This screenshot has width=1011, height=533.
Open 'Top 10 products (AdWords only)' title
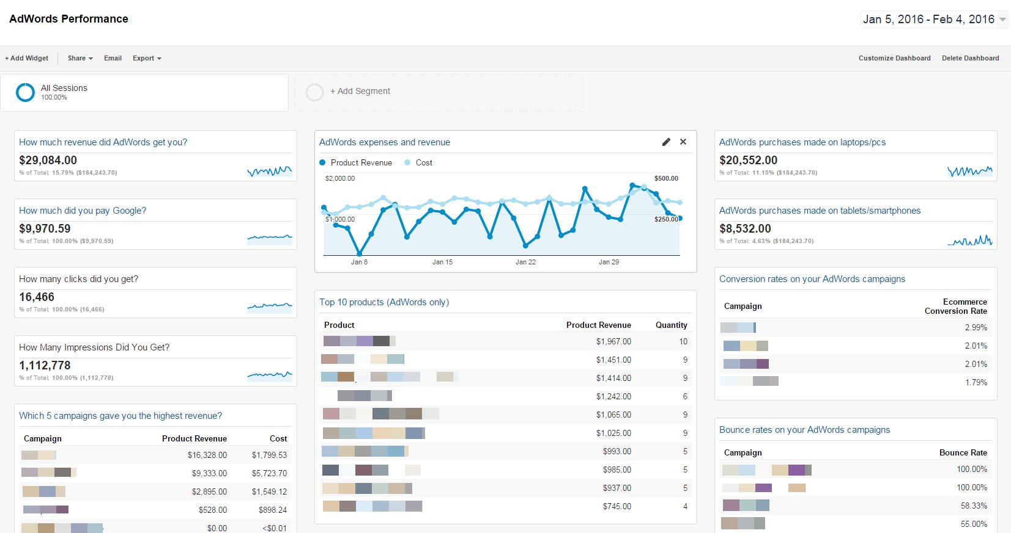coord(384,302)
